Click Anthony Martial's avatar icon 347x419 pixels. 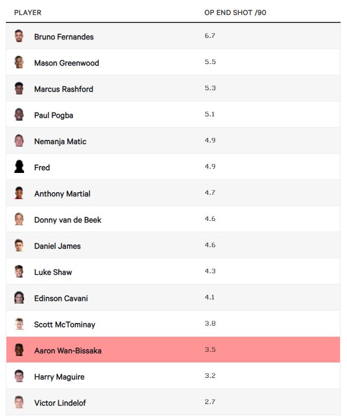(19, 193)
